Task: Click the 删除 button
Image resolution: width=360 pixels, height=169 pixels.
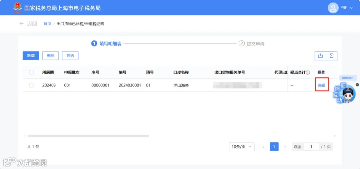Action: coord(51,56)
